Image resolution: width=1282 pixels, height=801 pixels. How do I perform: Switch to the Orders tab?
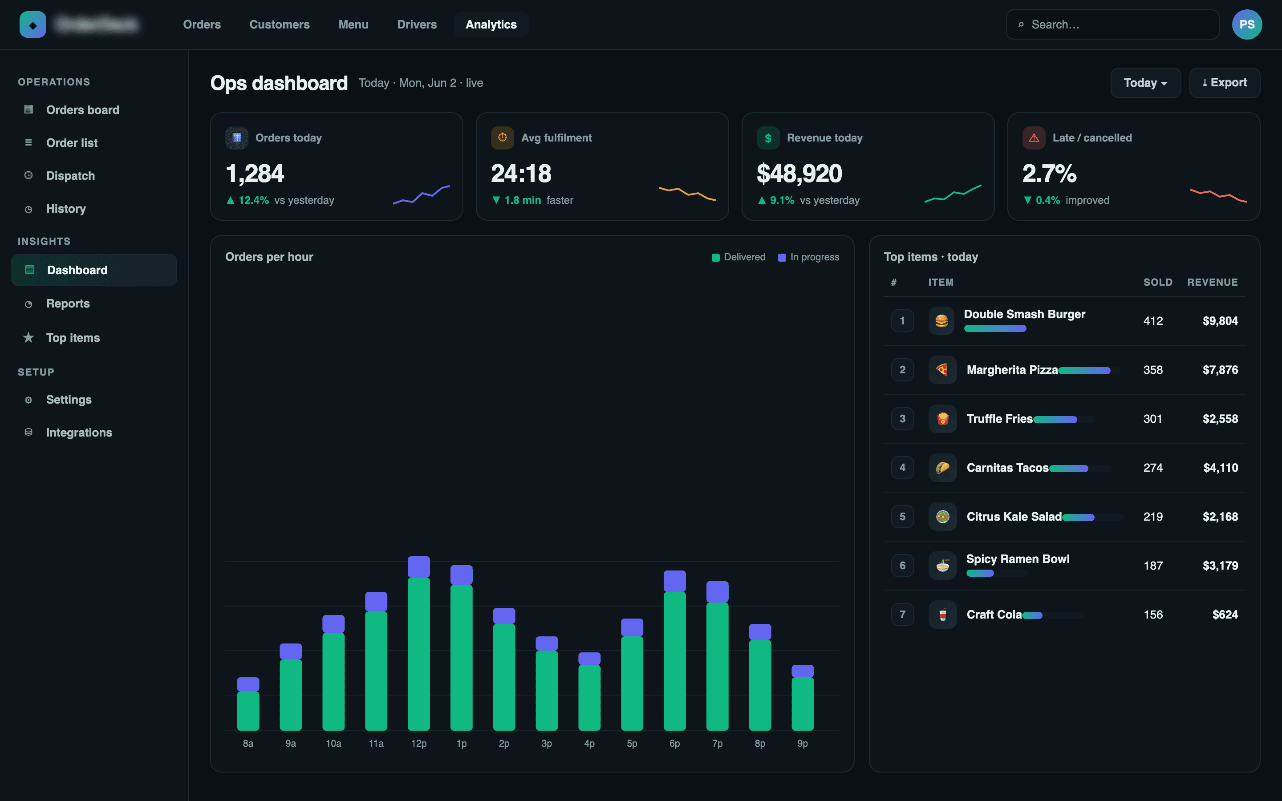pyautogui.click(x=202, y=24)
